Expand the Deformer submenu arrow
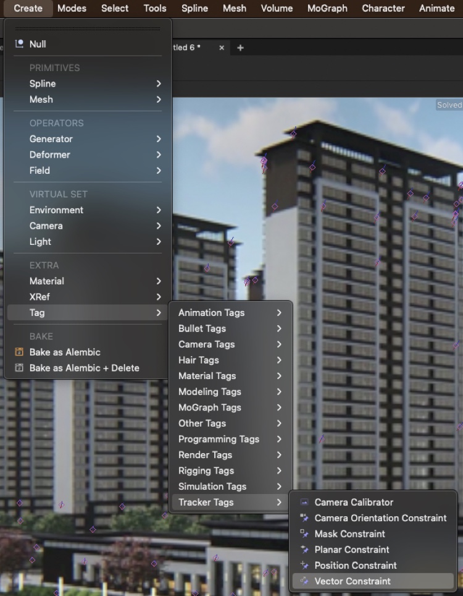Screen dimensions: 463x596 pyautogui.click(x=159, y=155)
